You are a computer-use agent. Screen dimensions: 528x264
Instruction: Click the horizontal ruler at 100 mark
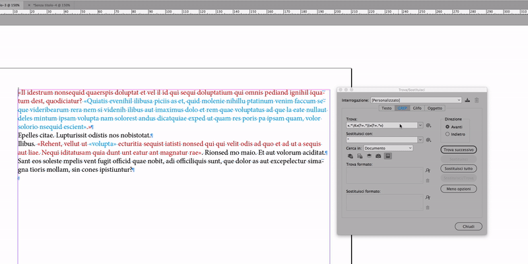tap(168, 11)
